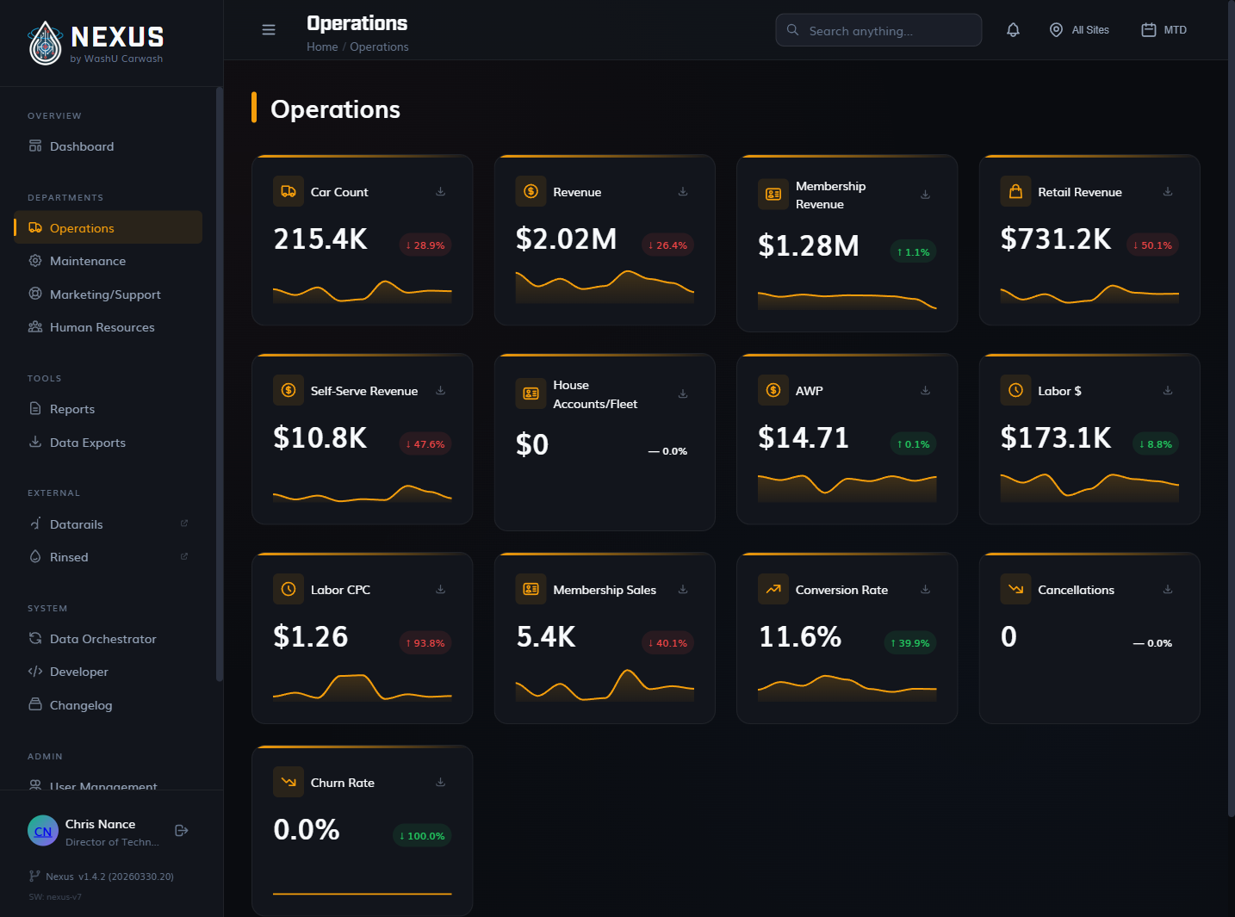Download the Labor $ card data
1235x917 pixels.
tap(1168, 390)
